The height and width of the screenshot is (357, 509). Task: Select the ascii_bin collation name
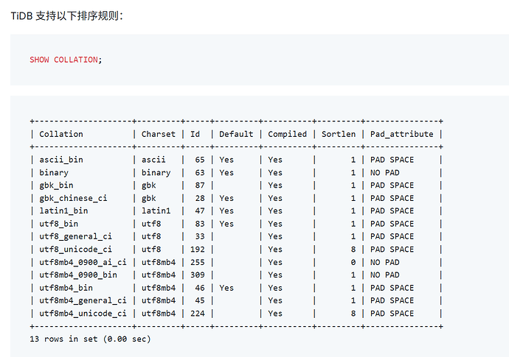pos(61,160)
